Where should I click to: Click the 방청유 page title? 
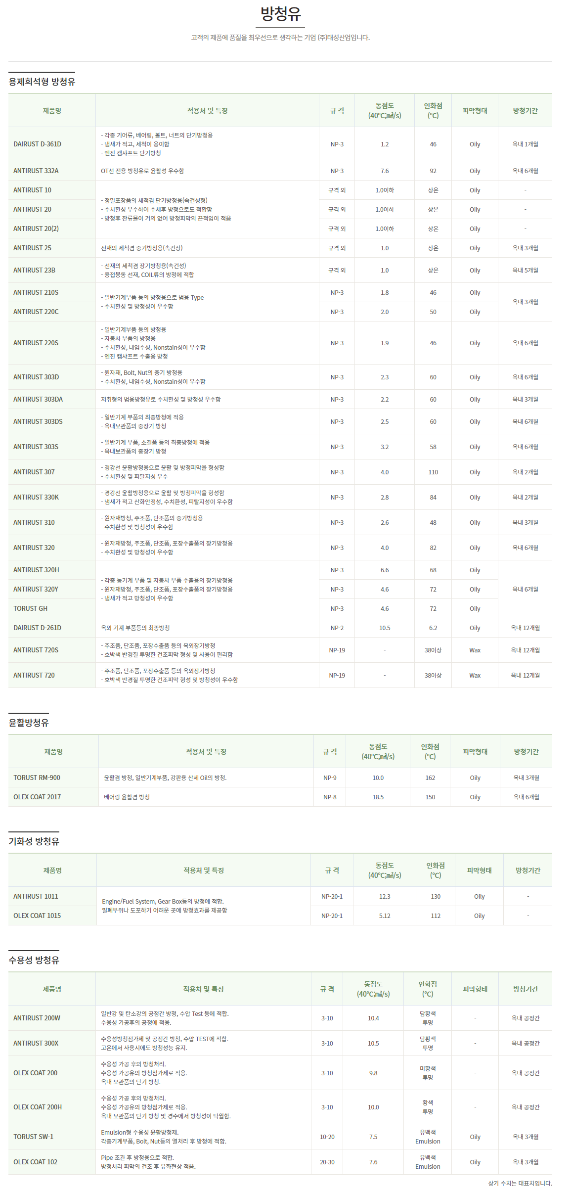pos(280,14)
